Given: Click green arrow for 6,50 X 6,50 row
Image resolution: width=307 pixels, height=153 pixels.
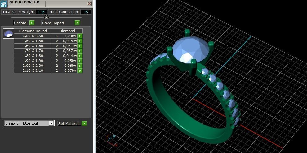Looking at the screenshot, I should (80, 36).
